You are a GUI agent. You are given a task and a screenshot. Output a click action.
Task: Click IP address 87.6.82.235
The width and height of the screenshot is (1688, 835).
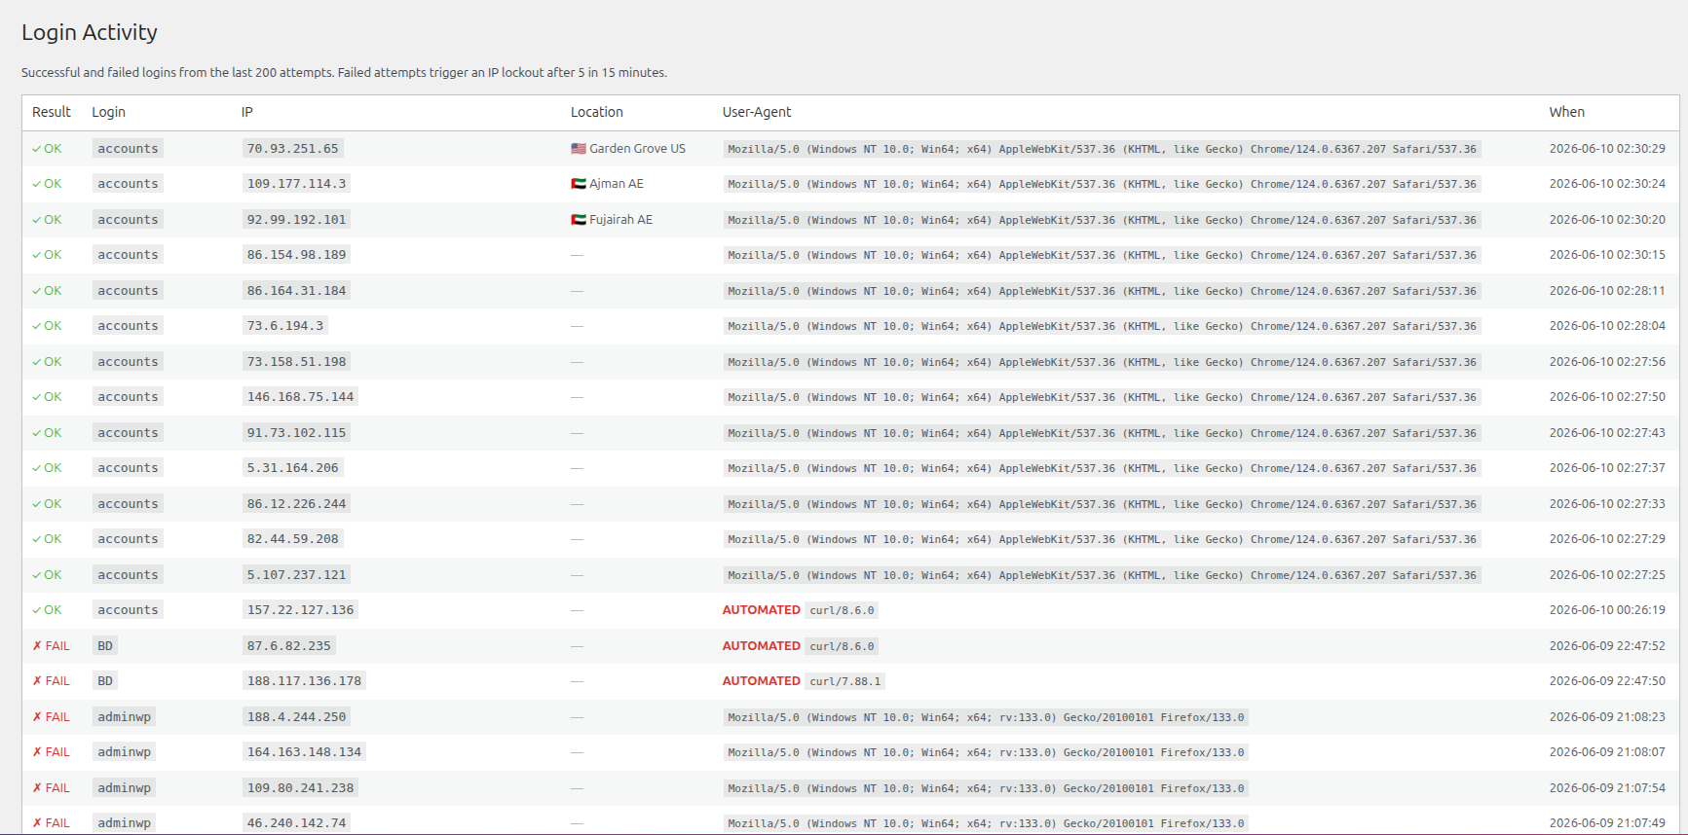point(289,646)
